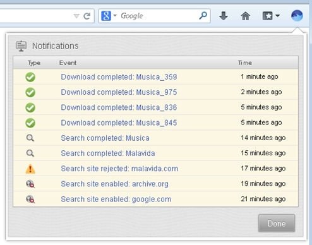Select the '19 minutes ago' time cell

pyautogui.click(x=263, y=184)
